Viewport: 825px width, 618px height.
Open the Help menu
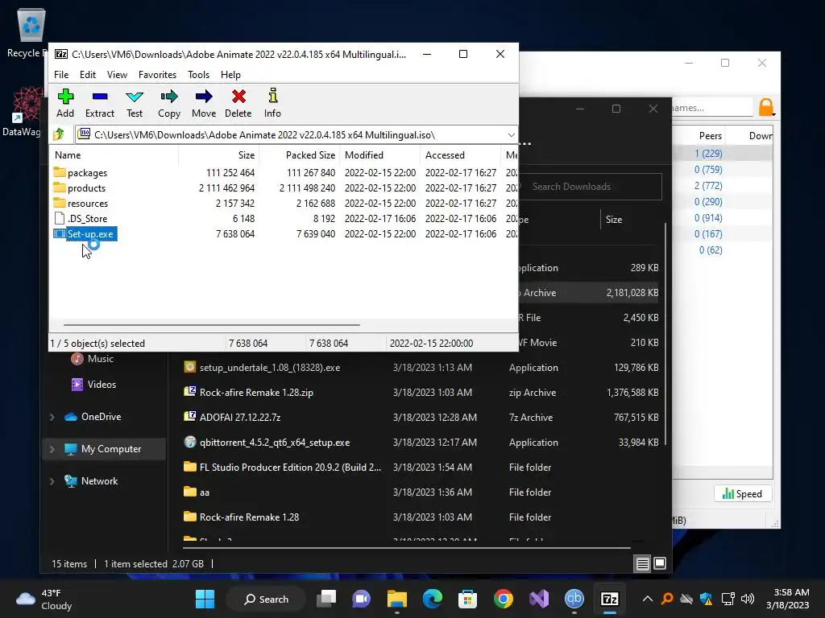230,75
